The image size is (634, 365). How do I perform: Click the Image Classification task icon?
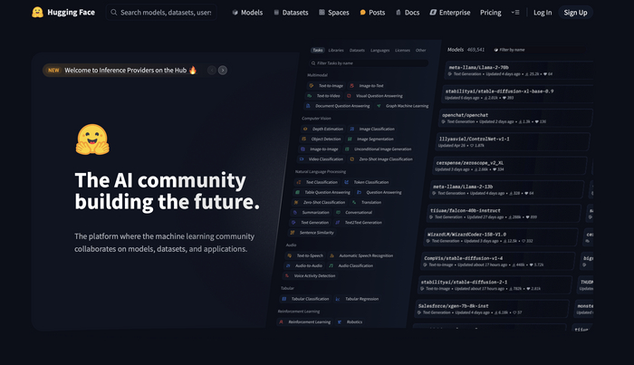click(x=351, y=129)
